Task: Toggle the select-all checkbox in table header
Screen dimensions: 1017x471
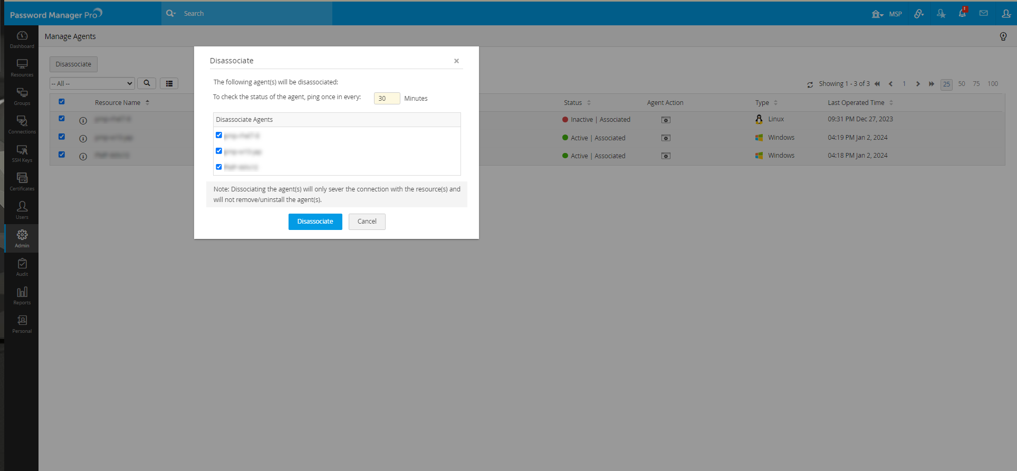Action: (62, 102)
